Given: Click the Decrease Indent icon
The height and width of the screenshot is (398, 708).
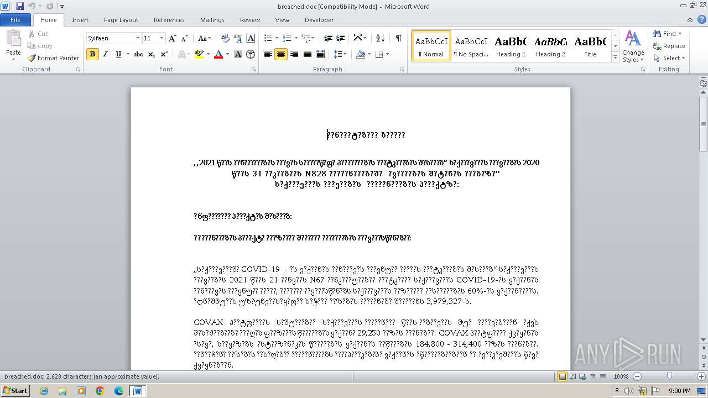Looking at the screenshot, I should point(328,38).
